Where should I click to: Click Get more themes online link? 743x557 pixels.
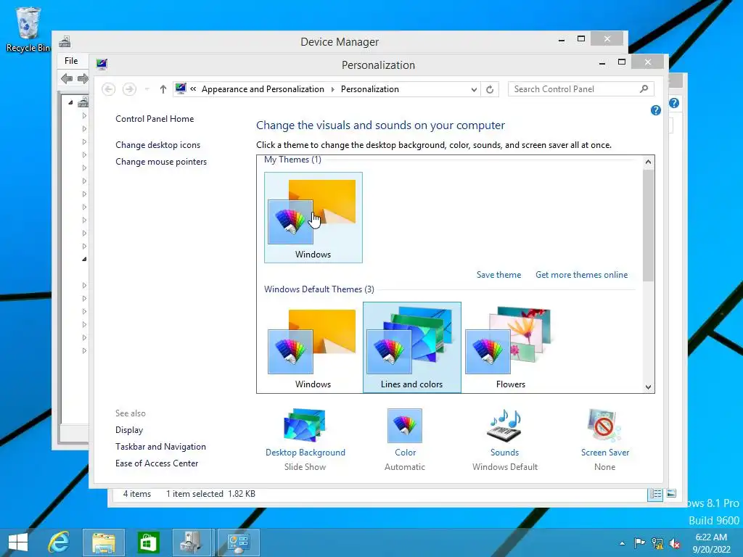click(581, 275)
